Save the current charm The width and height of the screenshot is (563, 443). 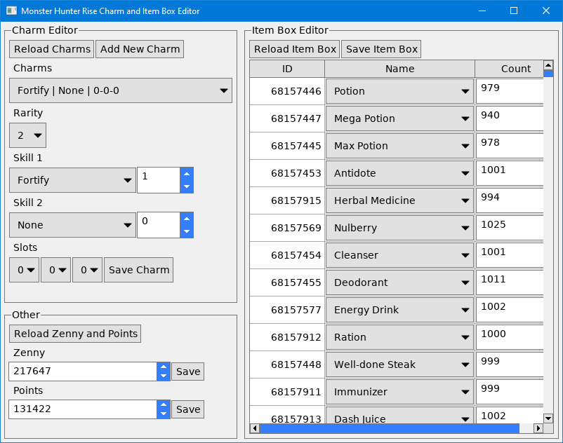click(138, 270)
